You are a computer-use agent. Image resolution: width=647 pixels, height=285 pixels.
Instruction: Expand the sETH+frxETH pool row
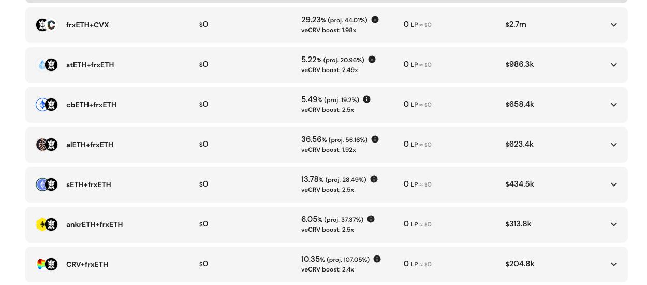point(614,184)
